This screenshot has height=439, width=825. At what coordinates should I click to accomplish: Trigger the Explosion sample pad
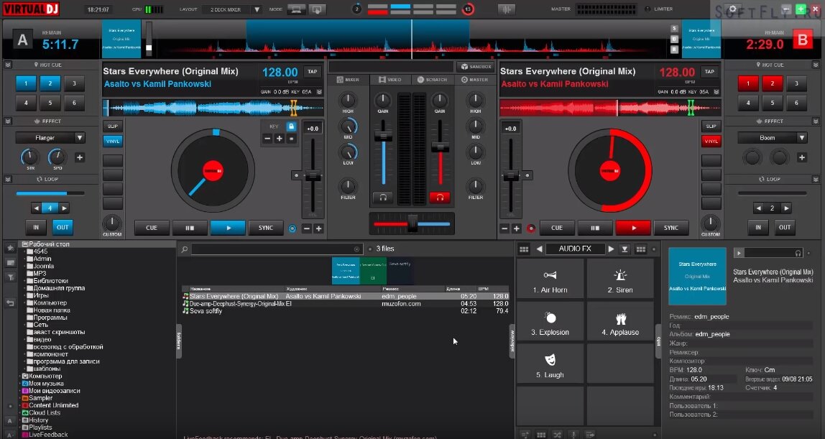click(x=550, y=323)
